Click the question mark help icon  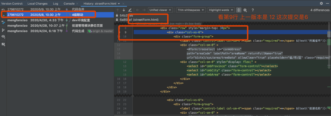pyautogui.click(x=252, y=10)
